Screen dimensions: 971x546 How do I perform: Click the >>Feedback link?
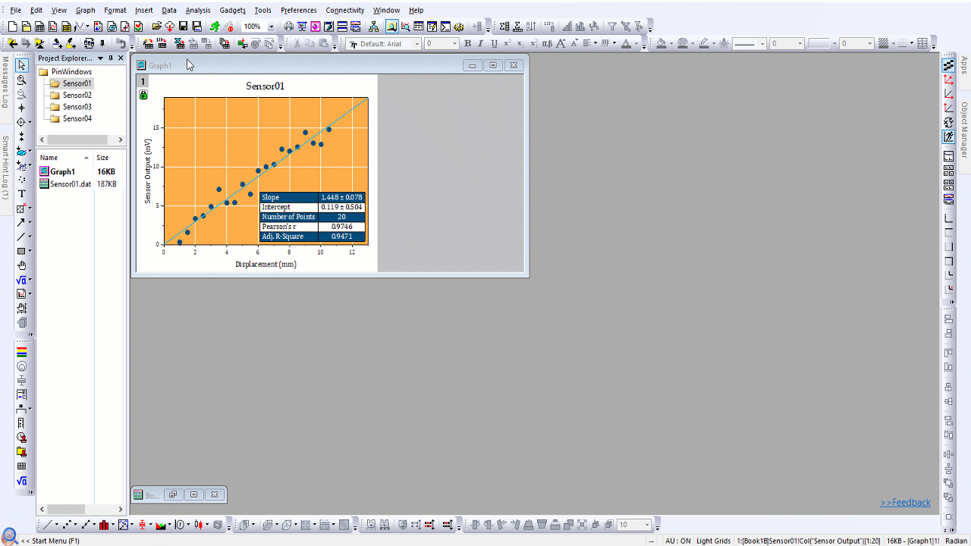coord(905,503)
